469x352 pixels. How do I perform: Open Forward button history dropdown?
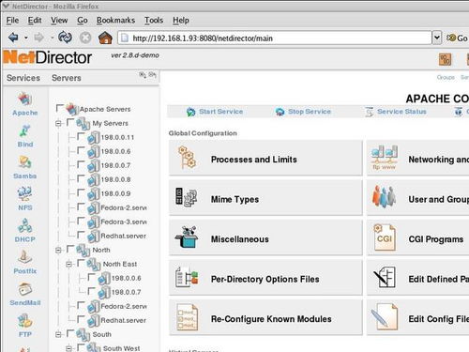tap(52, 38)
